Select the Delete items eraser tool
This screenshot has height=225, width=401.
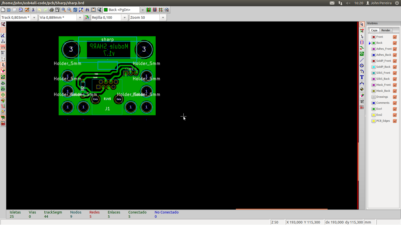362,95
